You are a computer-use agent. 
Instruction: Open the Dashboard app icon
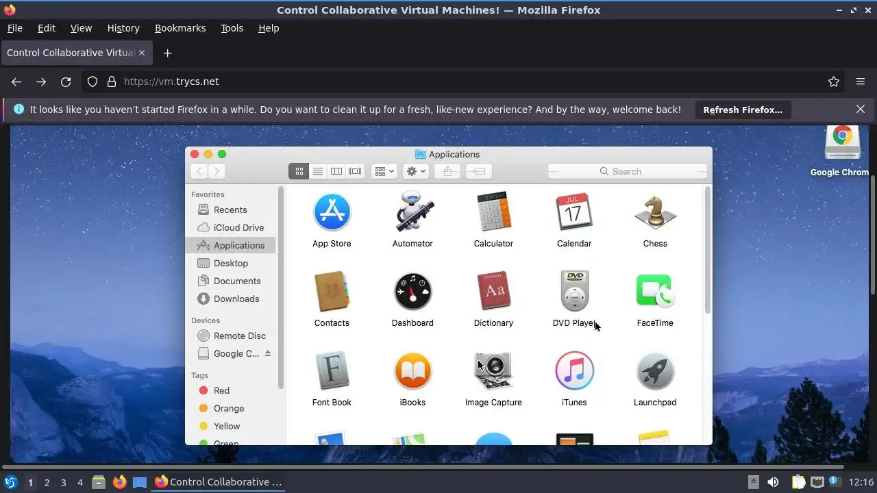click(x=412, y=292)
